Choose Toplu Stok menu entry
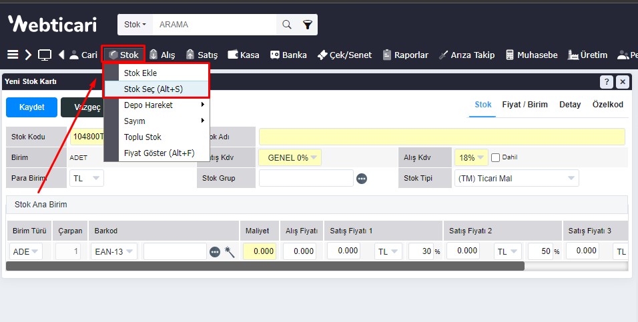The height and width of the screenshot is (322, 638). point(143,137)
